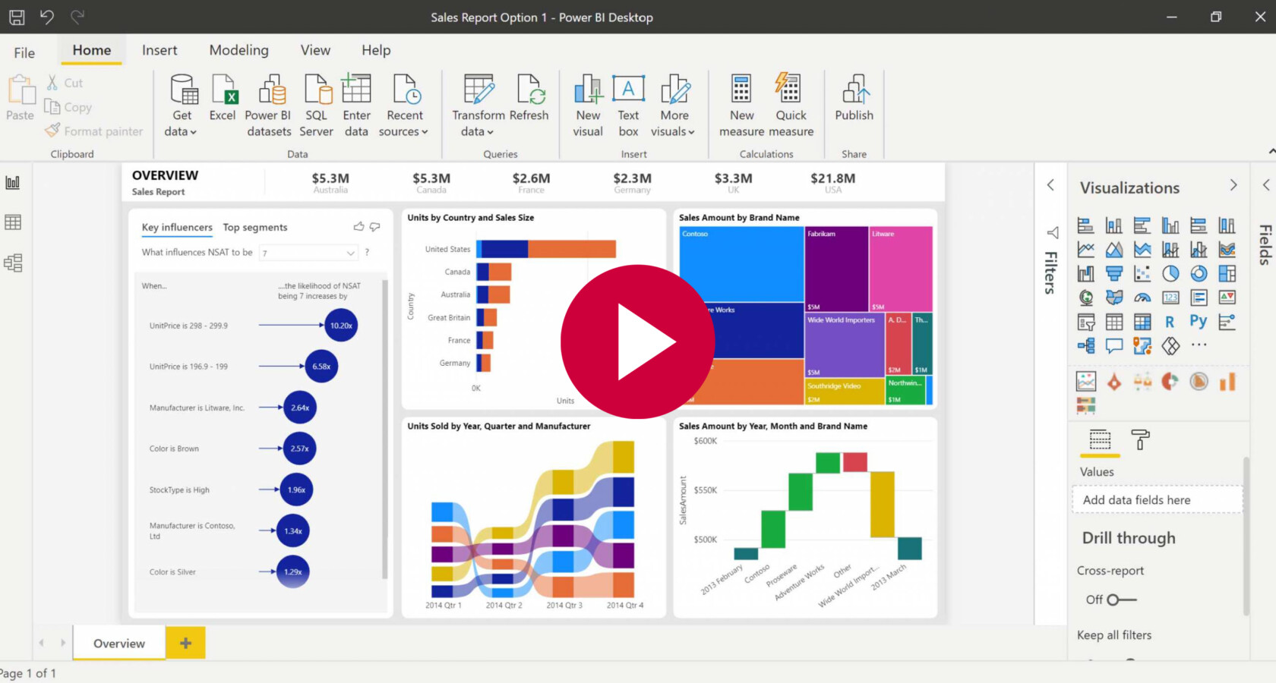Open the Format paint-roller pane
This screenshot has width=1276, height=683.
1140,439
